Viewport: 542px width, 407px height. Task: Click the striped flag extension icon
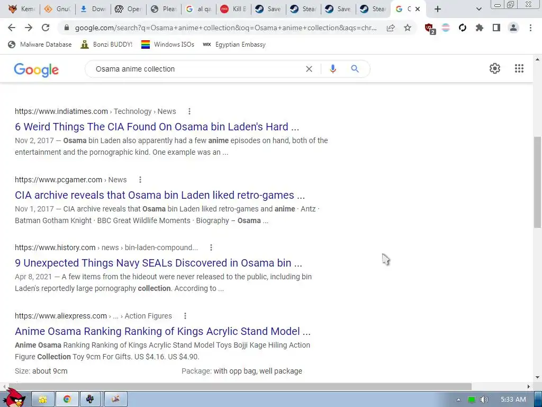coord(446,28)
